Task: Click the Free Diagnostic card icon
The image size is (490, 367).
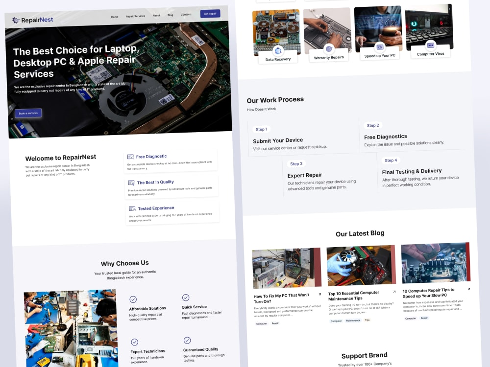Action: pos(130,157)
